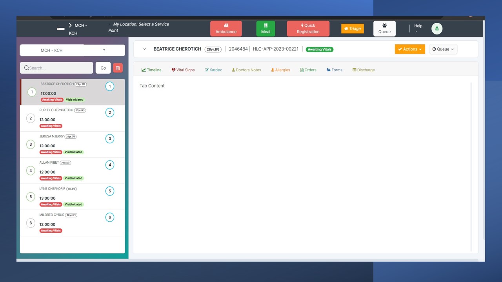This screenshot has width=502, height=282.
Task: Start a Quick Registration
Action: click(x=308, y=29)
